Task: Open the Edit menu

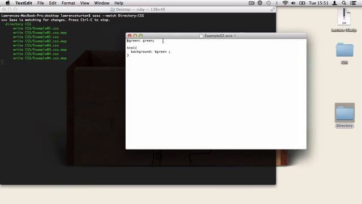Action: pos(53,3)
